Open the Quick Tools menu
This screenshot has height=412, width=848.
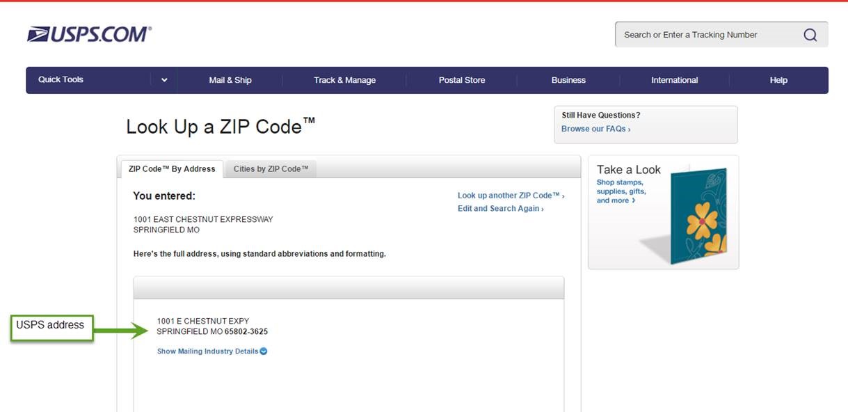point(61,79)
